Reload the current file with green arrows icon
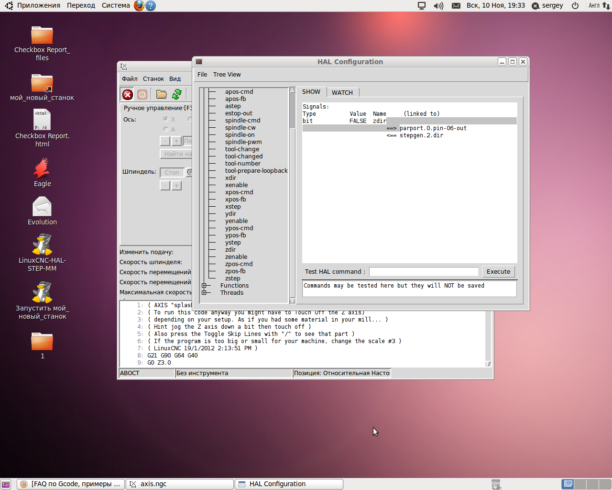 pos(177,95)
